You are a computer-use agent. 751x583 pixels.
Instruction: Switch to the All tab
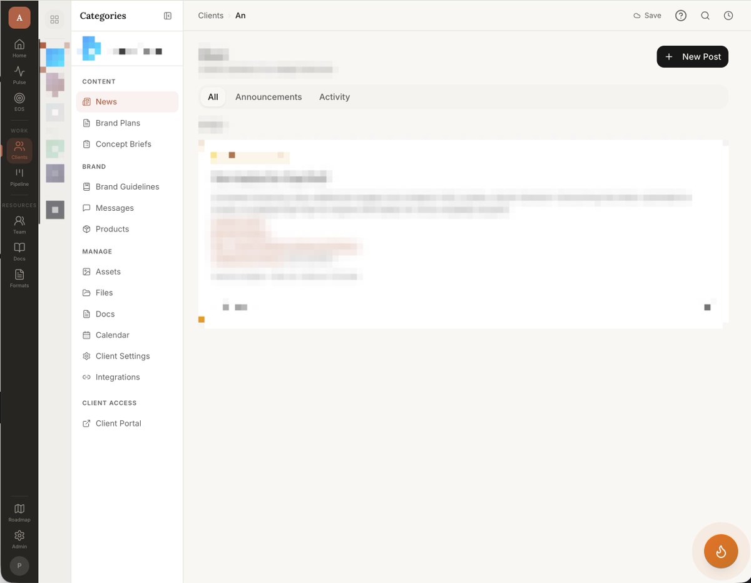(213, 97)
